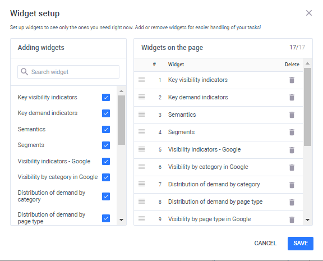Cancel the widget setup dialog
Image resolution: width=323 pixels, height=261 pixels.
coord(265,243)
